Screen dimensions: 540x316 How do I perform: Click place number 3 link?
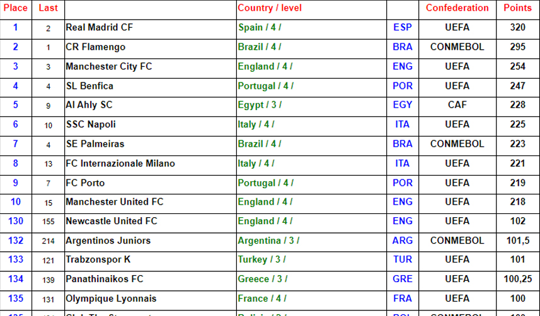pos(16,67)
